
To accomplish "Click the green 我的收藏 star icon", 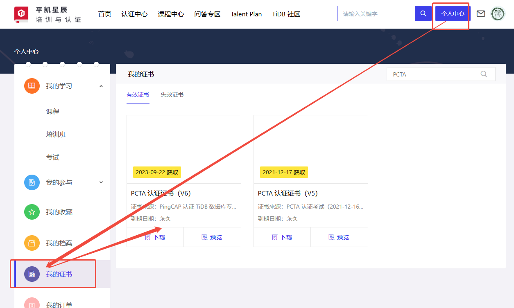I will [32, 212].
